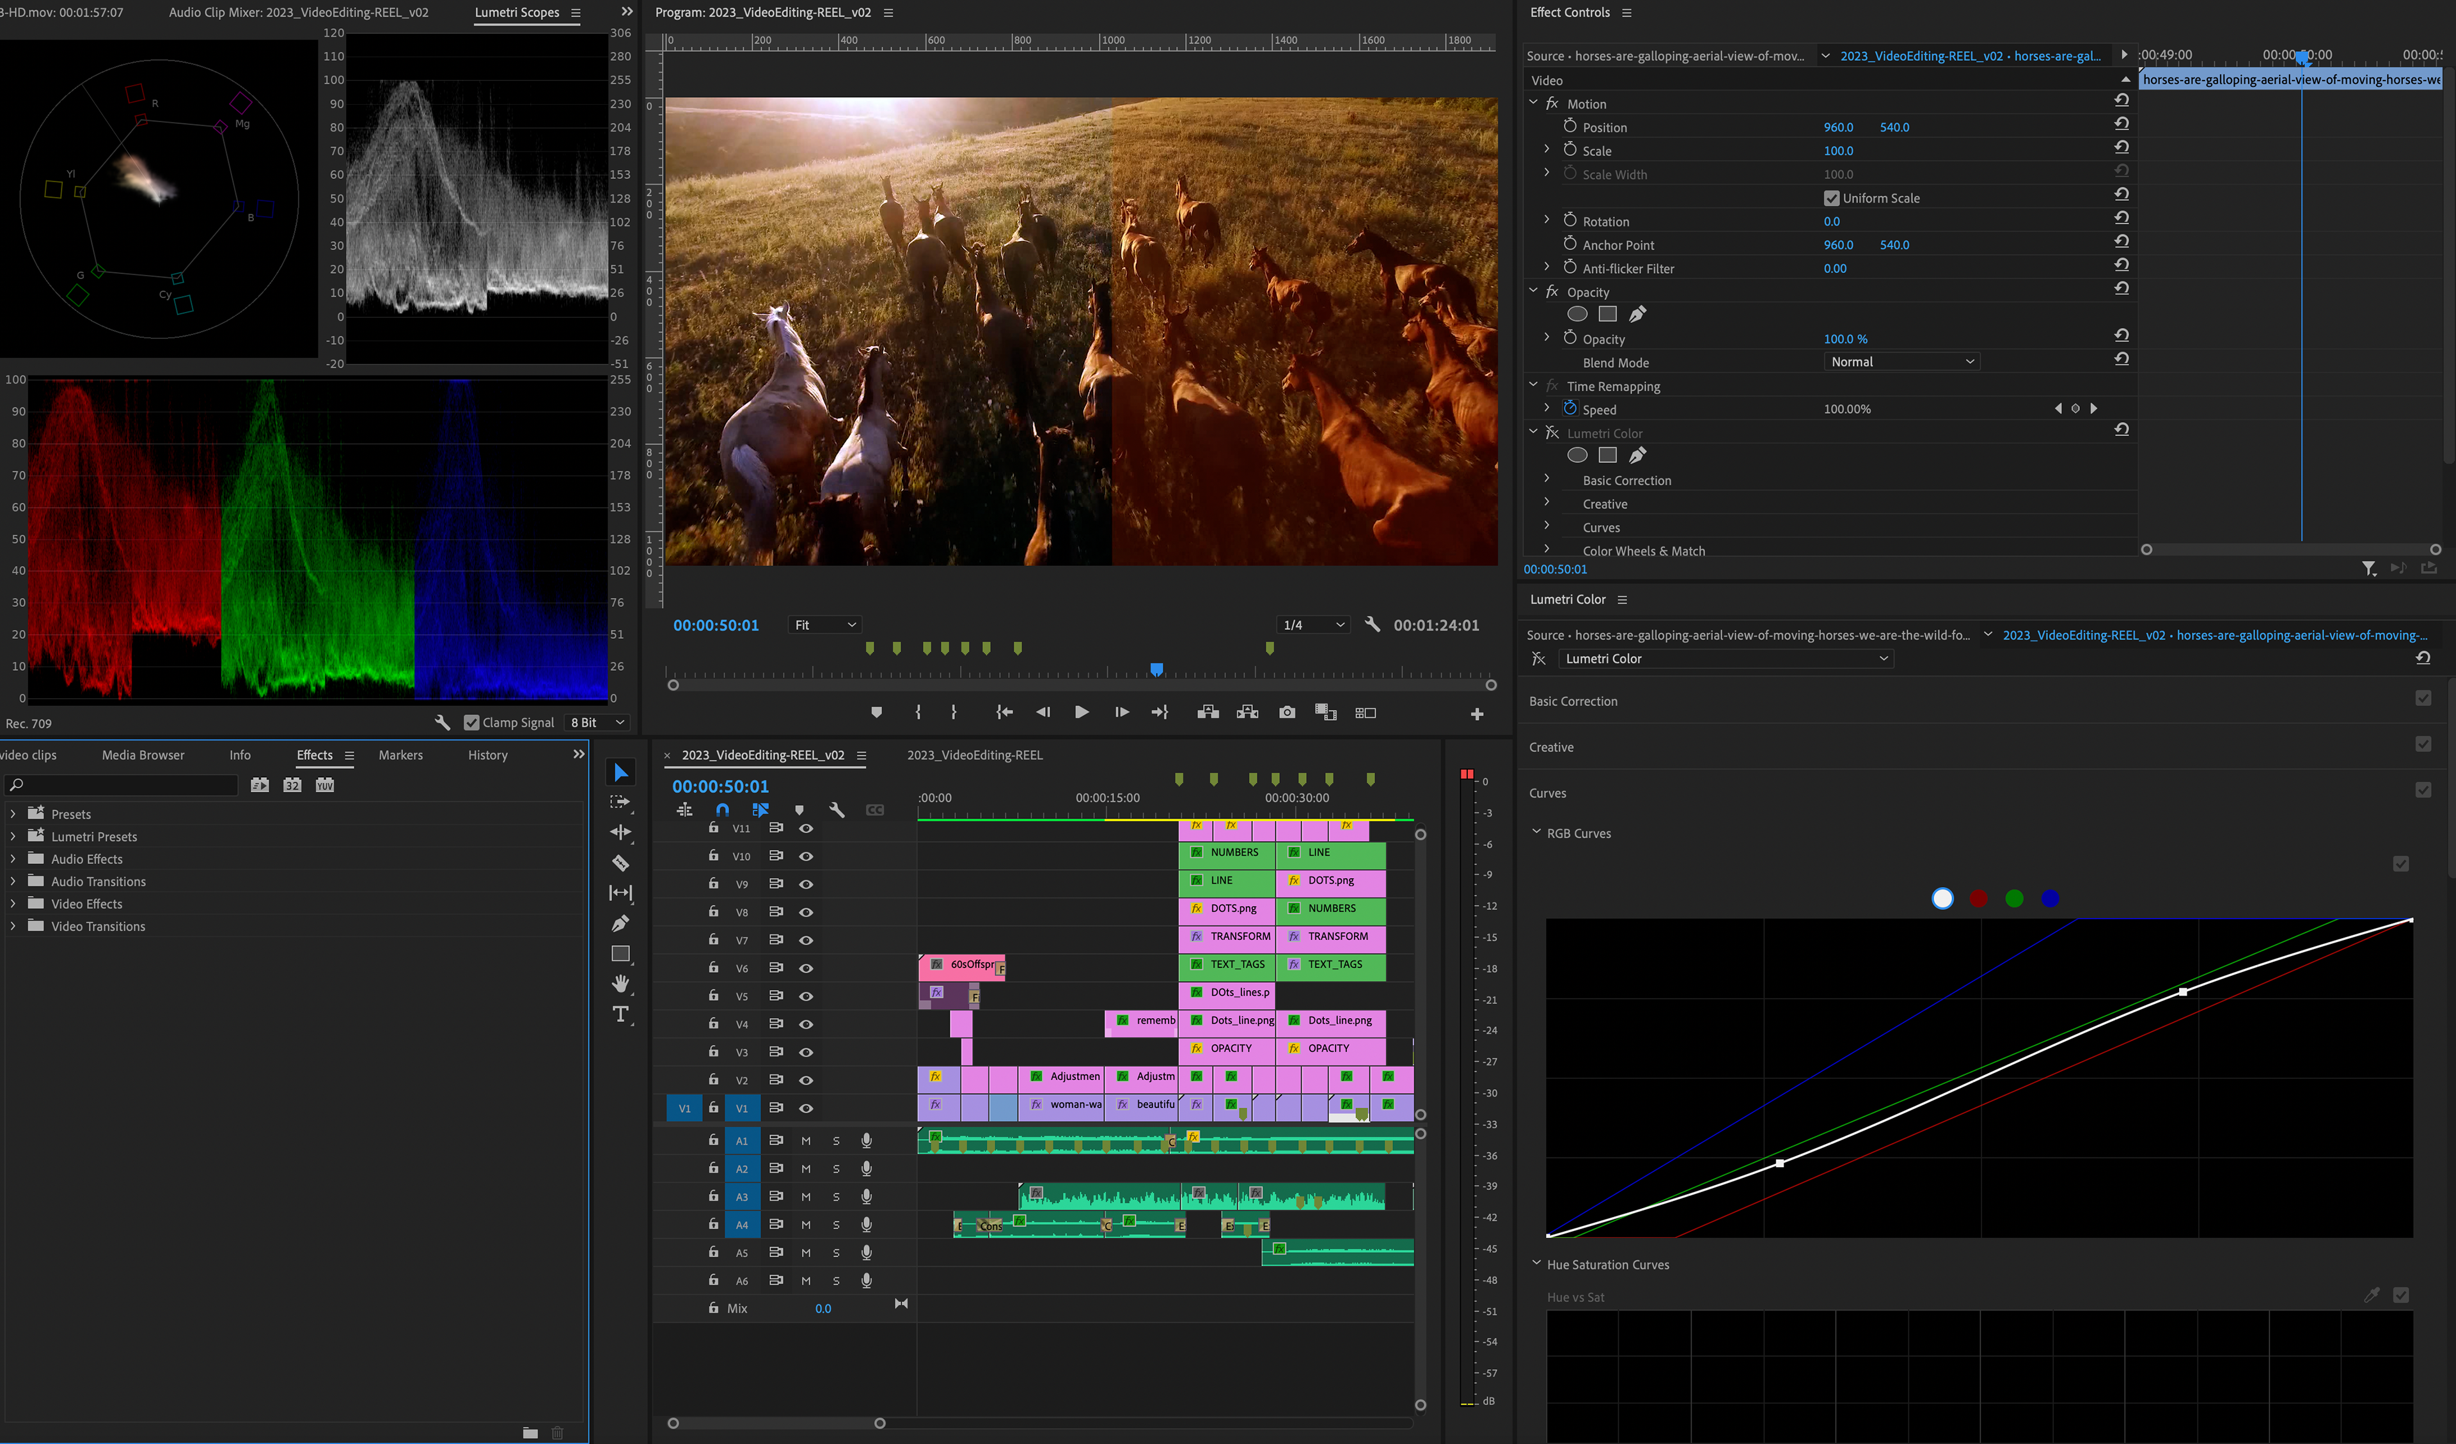This screenshot has width=2456, height=1444.
Task: Create free draw bezier mask under Lumetri Color
Action: pos(1637,455)
